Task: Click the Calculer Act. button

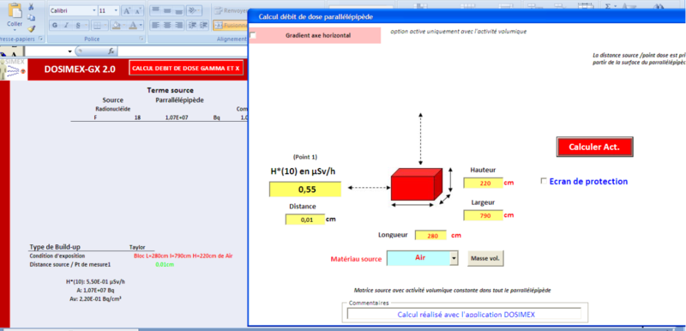Action: pyautogui.click(x=594, y=147)
